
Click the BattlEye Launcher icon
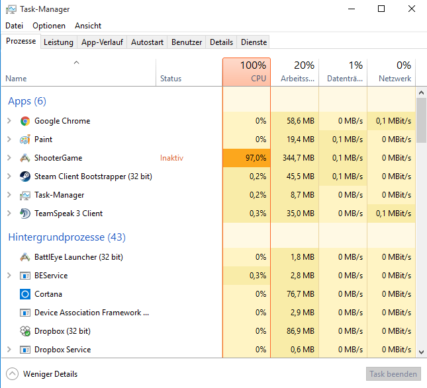(x=25, y=257)
